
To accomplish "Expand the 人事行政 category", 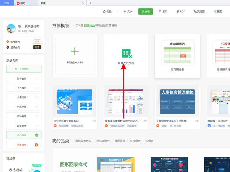I will coord(24,97).
